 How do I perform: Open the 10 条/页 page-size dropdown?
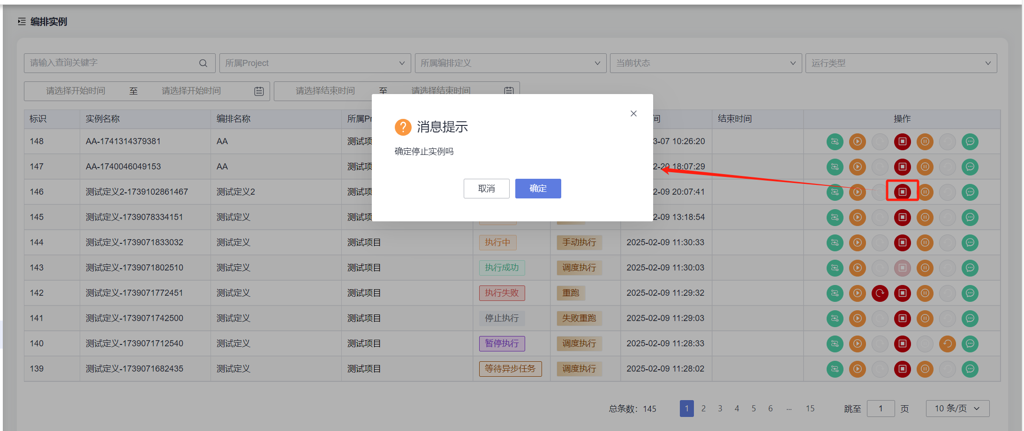pyautogui.click(x=957, y=409)
